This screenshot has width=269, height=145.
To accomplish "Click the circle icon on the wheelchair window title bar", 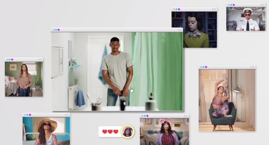I will [x=40, y=60].
